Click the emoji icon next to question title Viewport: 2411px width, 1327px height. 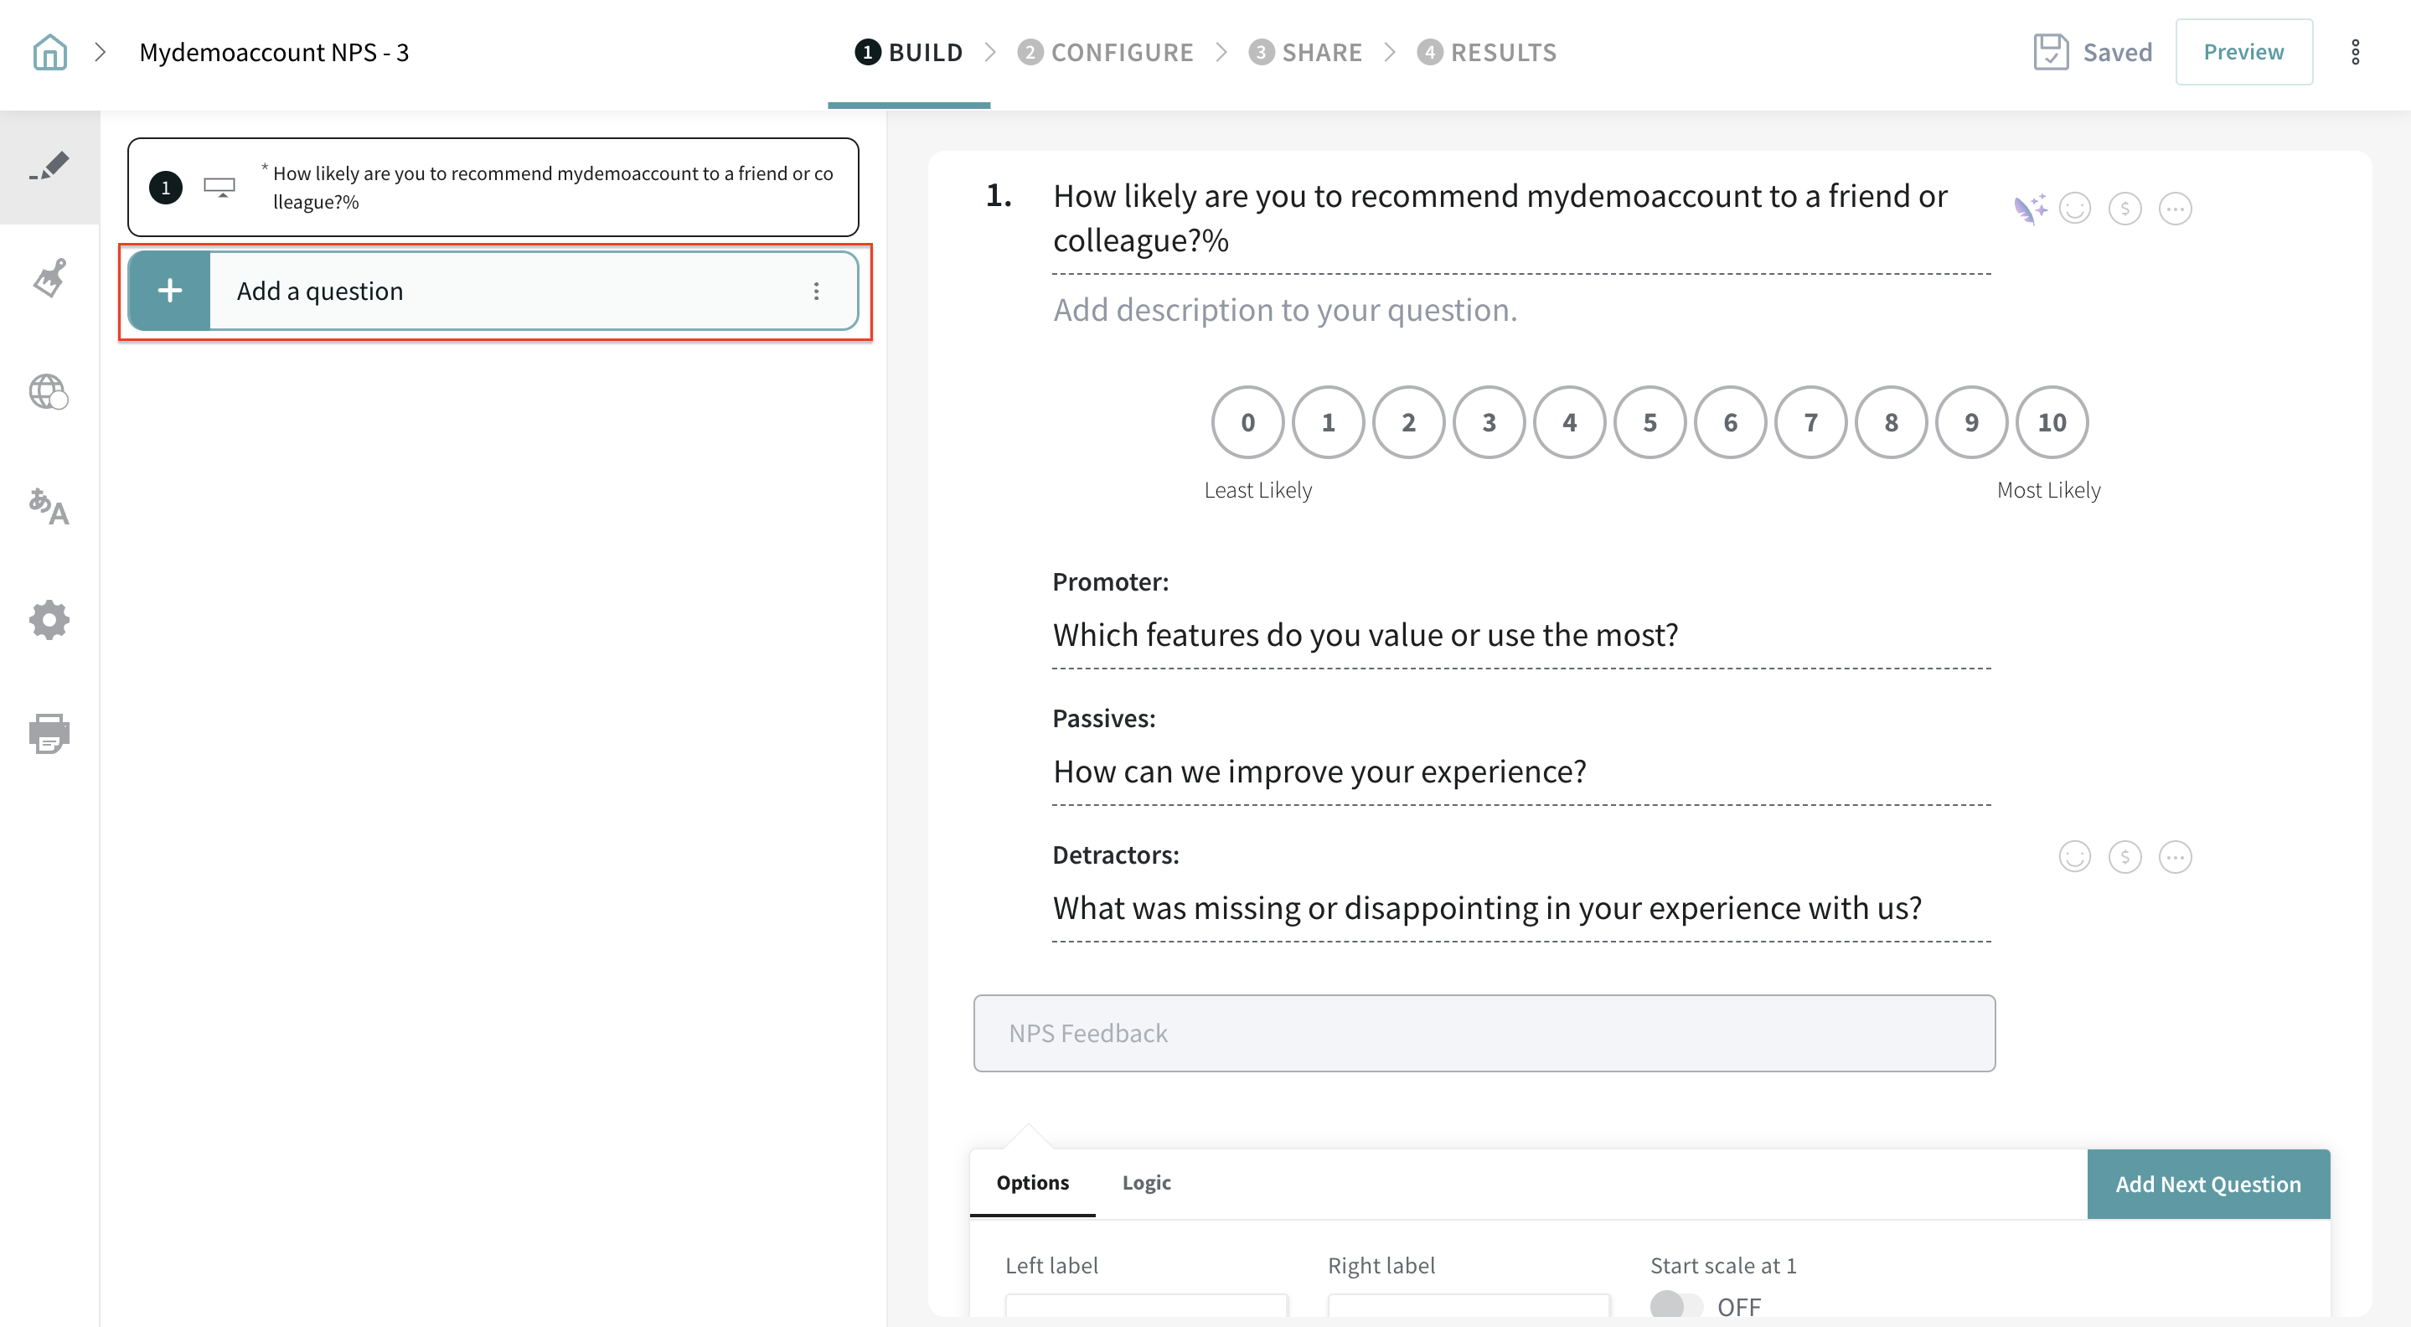pyautogui.click(x=2074, y=208)
